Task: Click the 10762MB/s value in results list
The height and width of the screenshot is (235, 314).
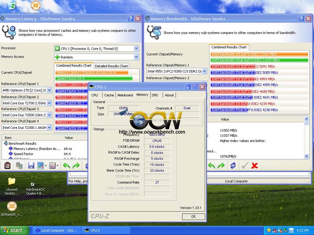Action: pyautogui.click(x=228, y=156)
